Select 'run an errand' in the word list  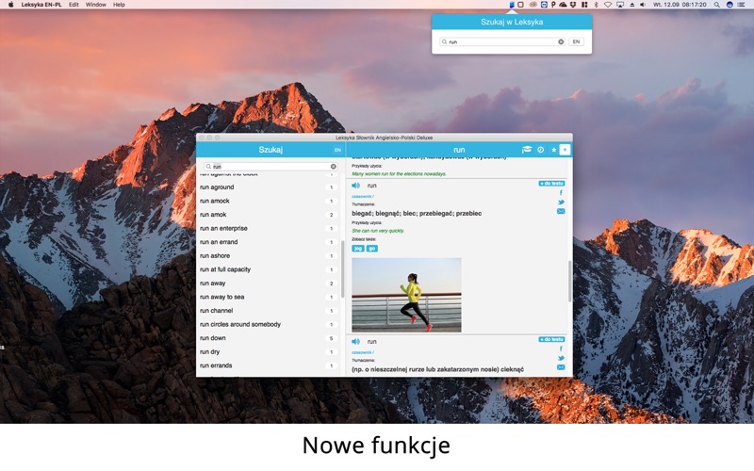pyautogui.click(x=270, y=242)
